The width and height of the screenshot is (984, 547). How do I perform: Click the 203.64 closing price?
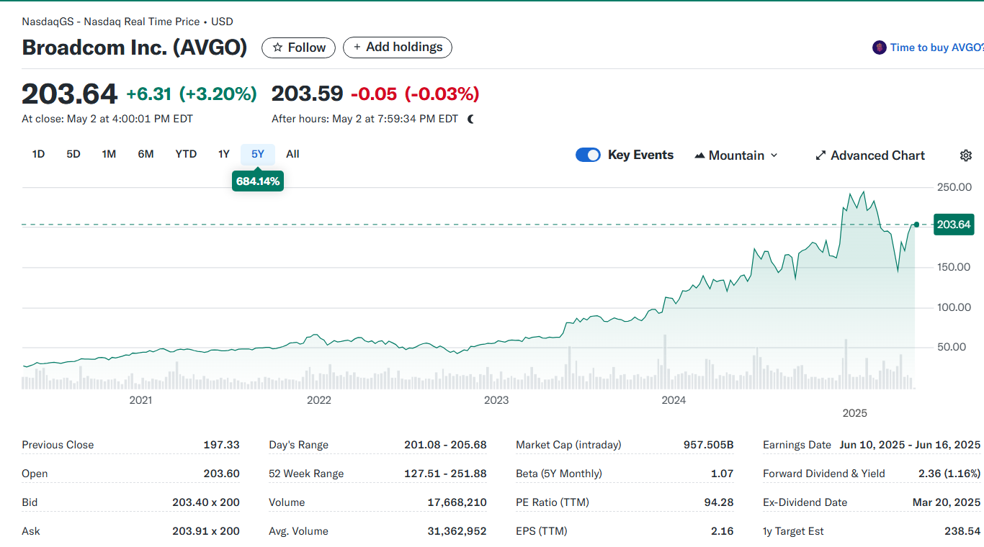tap(69, 94)
